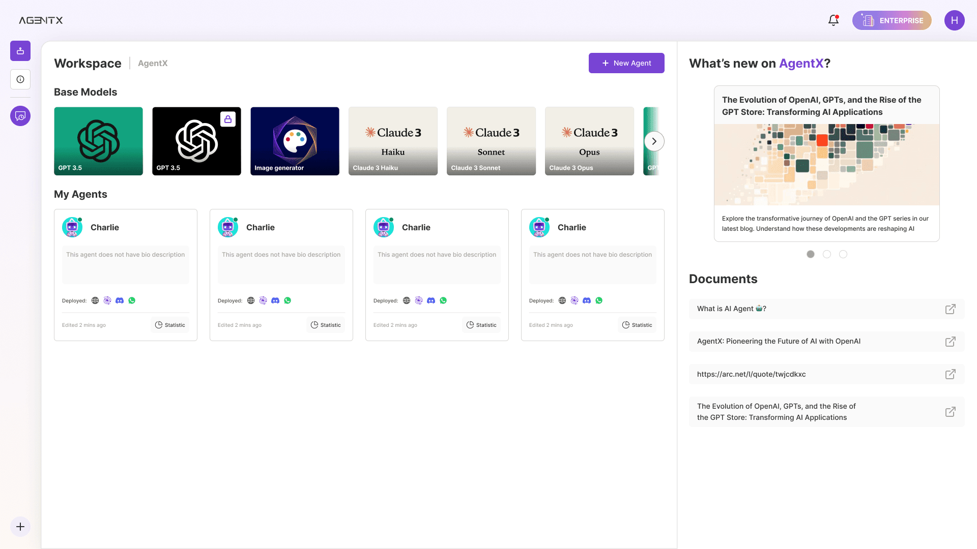Click the ENTERPRISE plan button
This screenshot has width=977, height=549.
click(x=892, y=20)
